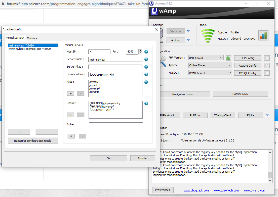Select {PHPAPPS}/phpmyadmin/ in Dossier list
This screenshot has height=197, width=278.
tap(105, 103)
